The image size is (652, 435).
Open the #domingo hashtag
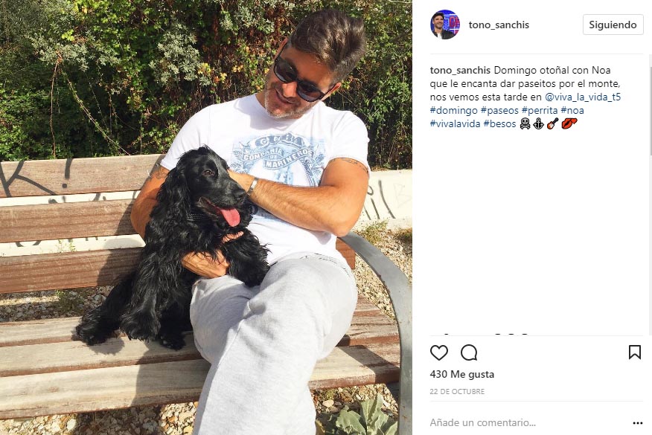point(454,110)
